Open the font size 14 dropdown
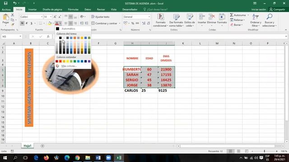 (51, 17)
